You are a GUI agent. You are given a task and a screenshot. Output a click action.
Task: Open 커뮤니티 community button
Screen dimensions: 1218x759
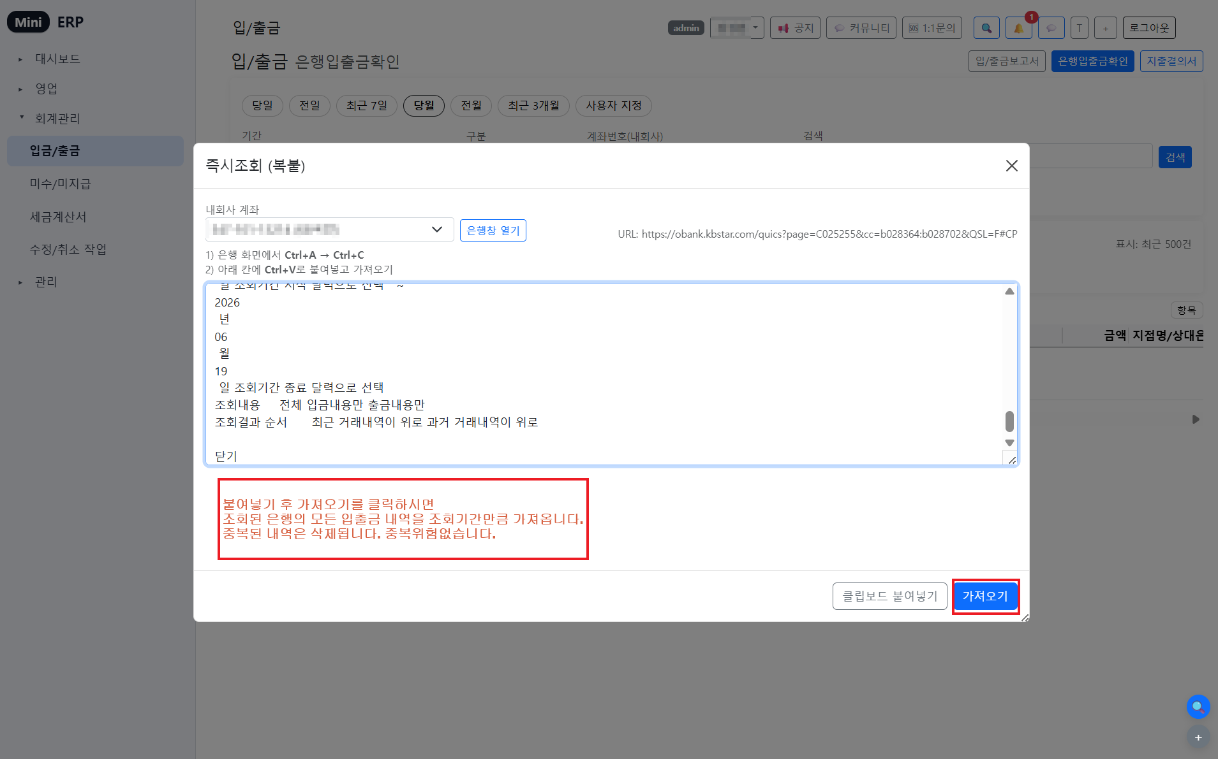pyautogui.click(x=861, y=28)
